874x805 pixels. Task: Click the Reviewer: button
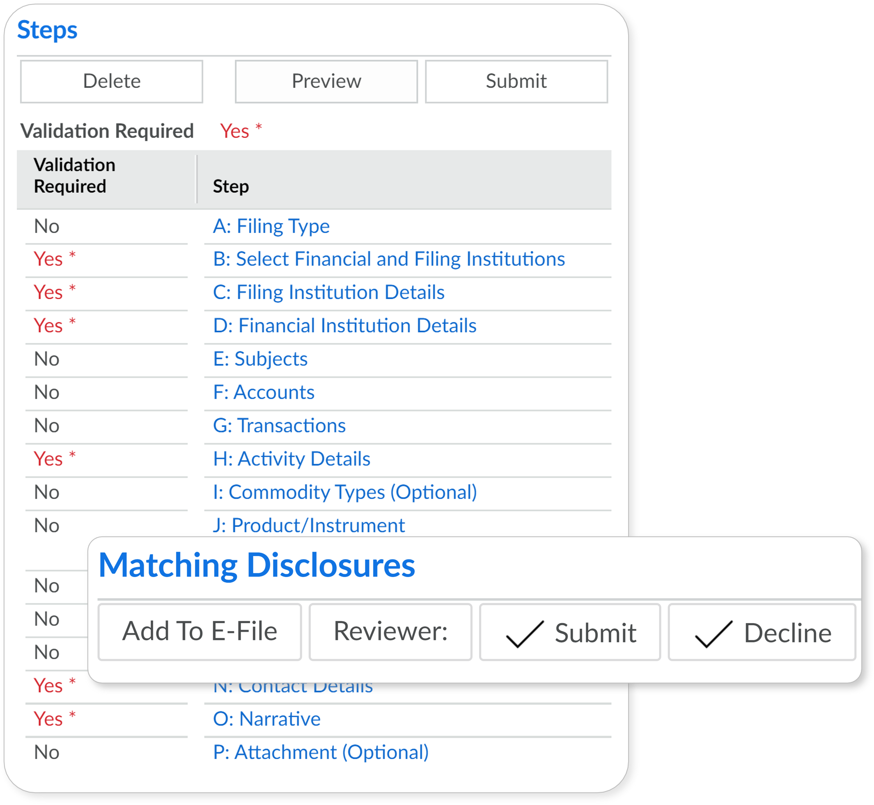point(390,632)
